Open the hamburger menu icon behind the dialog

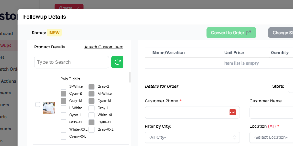[x=46, y=7]
